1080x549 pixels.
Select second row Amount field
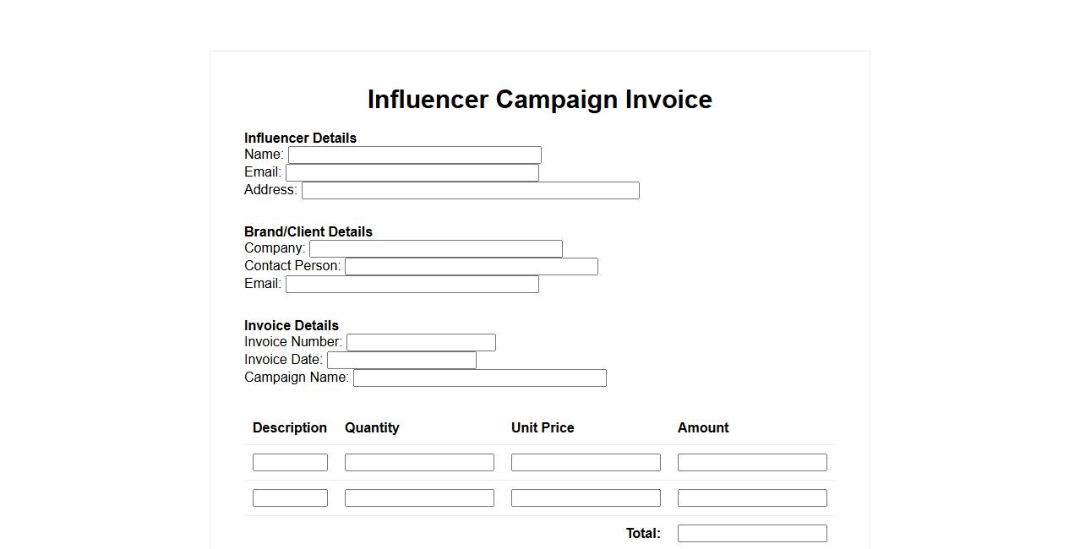(x=752, y=498)
